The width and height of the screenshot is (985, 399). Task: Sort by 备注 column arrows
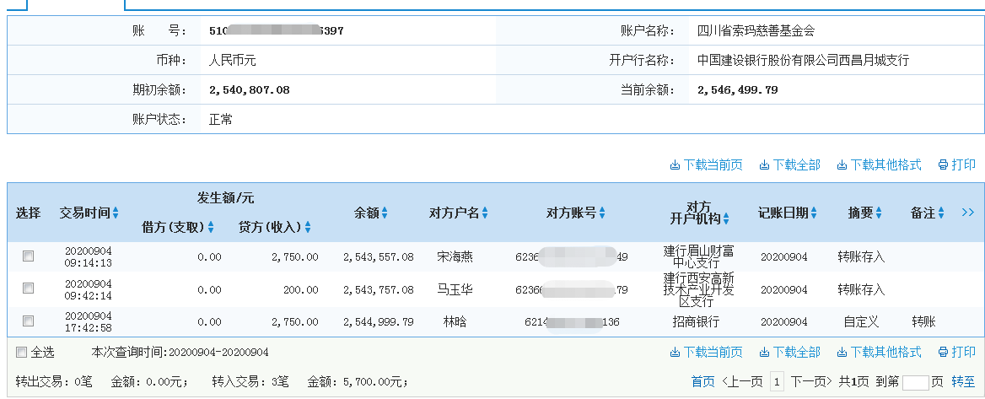pyautogui.click(x=941, y=213)
